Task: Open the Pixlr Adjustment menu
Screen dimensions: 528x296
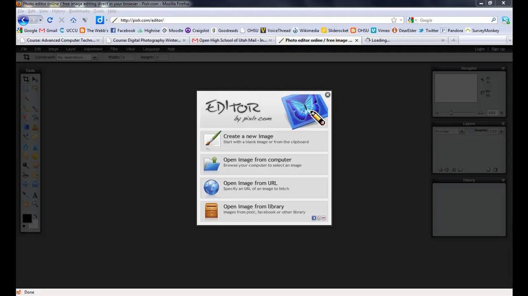Action: [93, 49]
